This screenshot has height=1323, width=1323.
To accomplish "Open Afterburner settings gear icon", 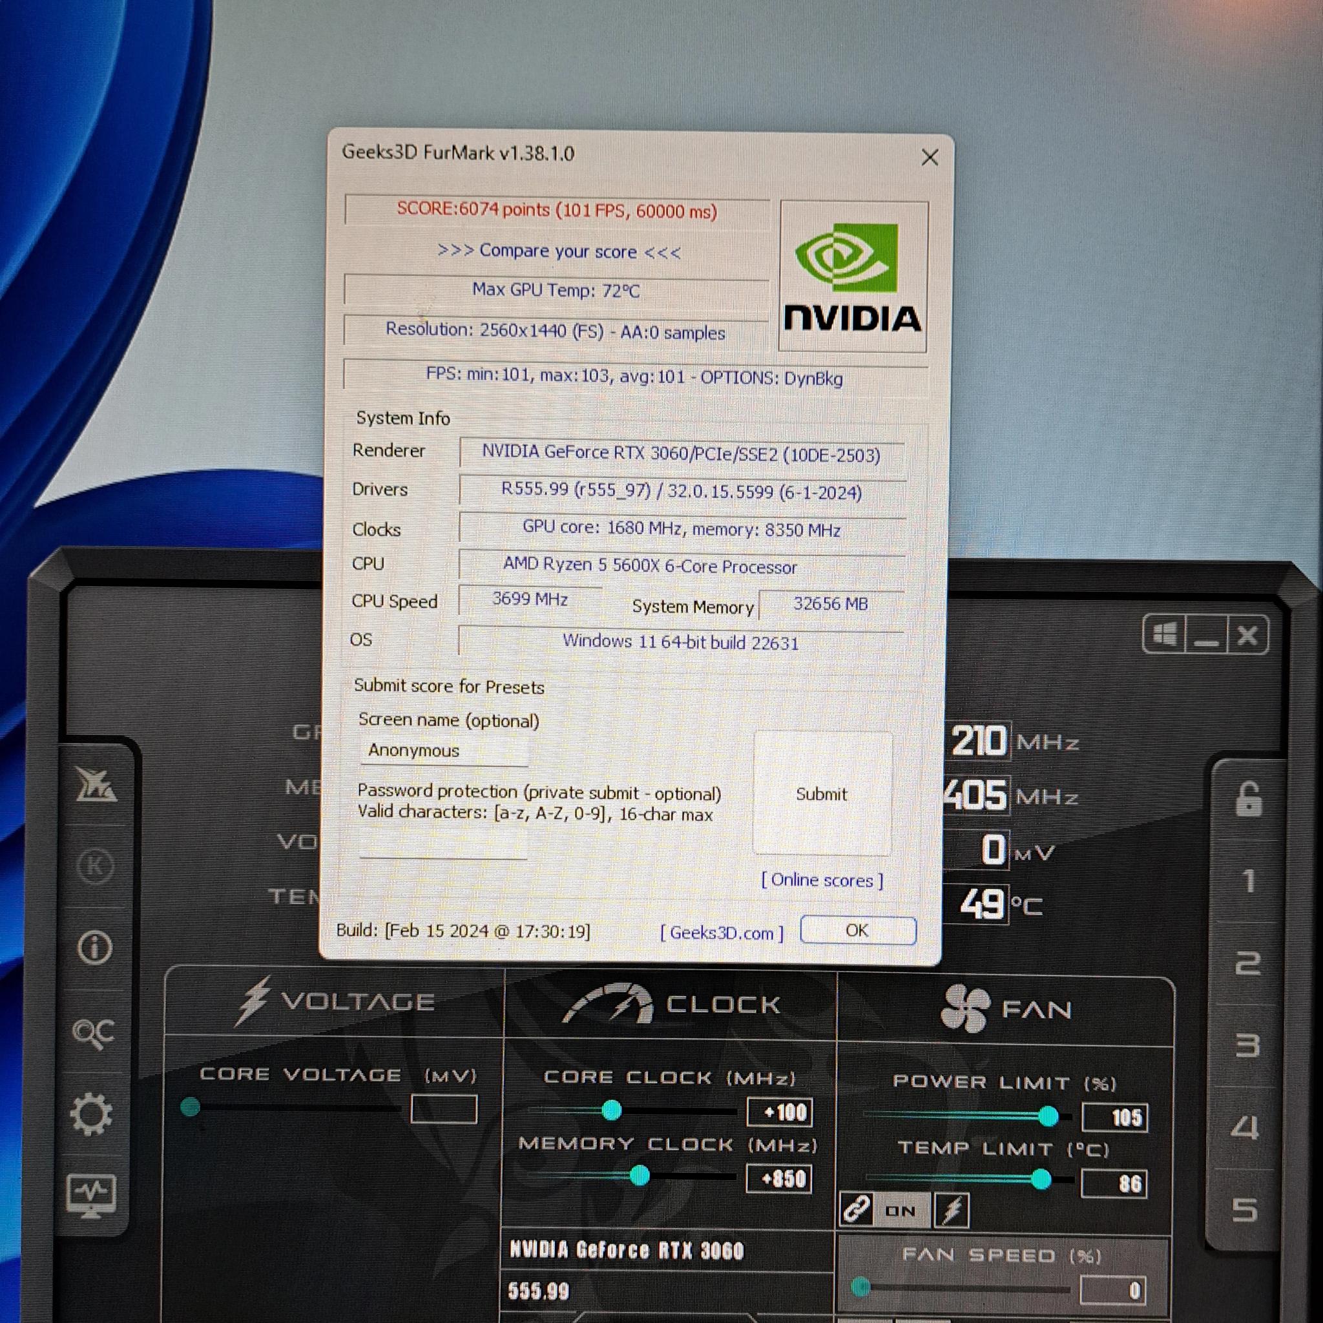I will coord(92,1114).
